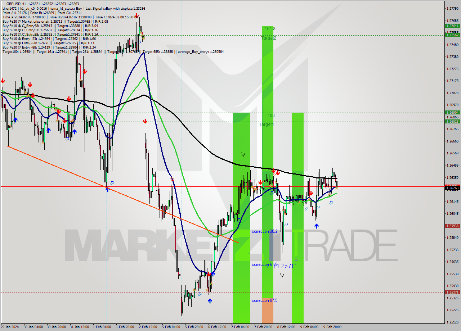Click the 'correction 38.2' label
Viewport: 461px width, 331px height.
265,231
